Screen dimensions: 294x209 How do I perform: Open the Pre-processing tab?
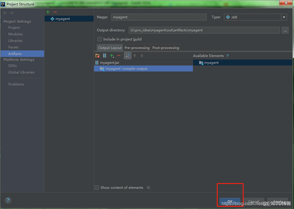pyautogui.click(x=137, y=48)
